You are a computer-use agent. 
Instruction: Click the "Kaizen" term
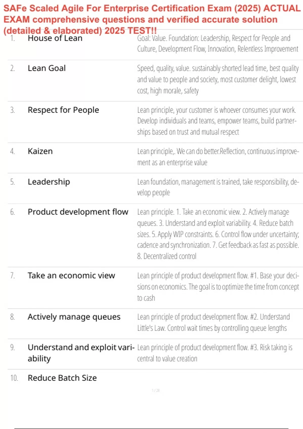pyautogui.click(x=40, y=151)
